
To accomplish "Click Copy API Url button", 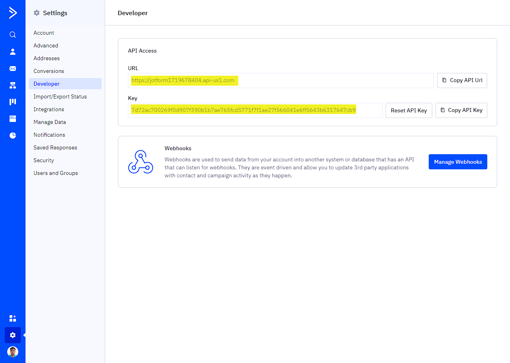I will coord(462,80).
